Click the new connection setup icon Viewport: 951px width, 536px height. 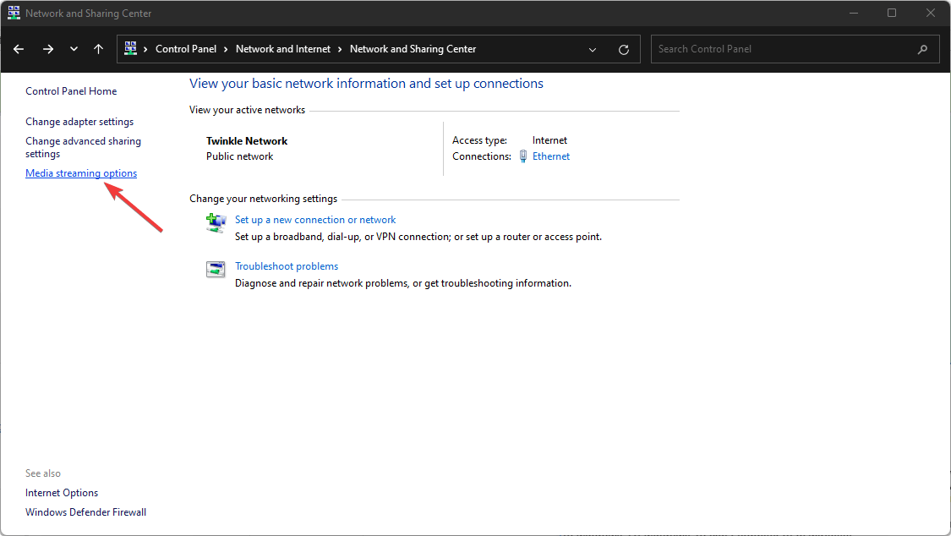(x=216, y=223)
